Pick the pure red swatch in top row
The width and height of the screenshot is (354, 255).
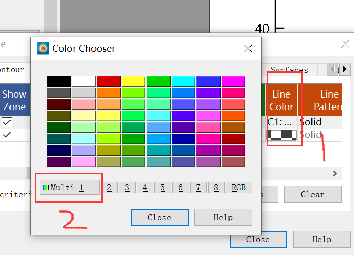(109, 81)
